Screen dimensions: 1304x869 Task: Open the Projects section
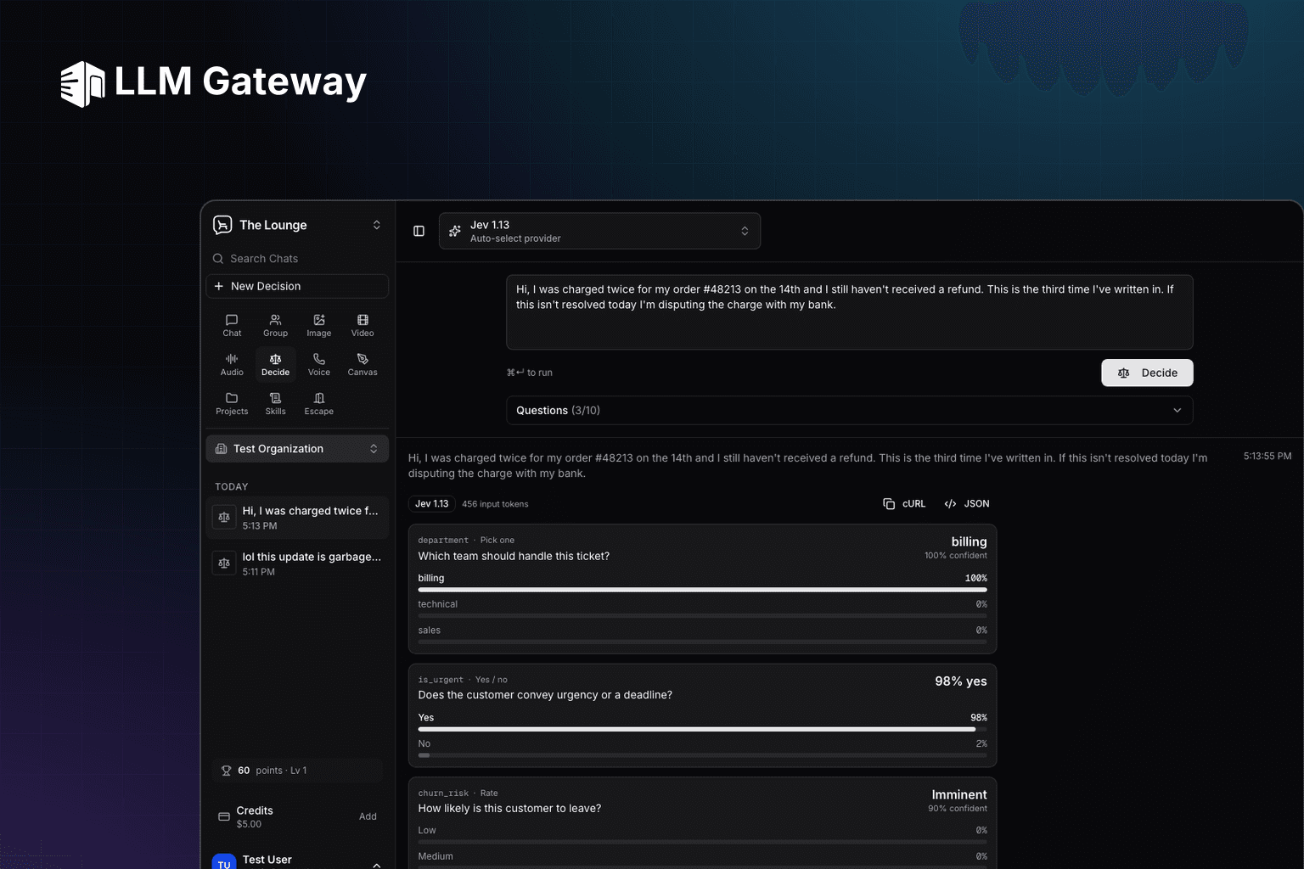click(x=232, y=403)
